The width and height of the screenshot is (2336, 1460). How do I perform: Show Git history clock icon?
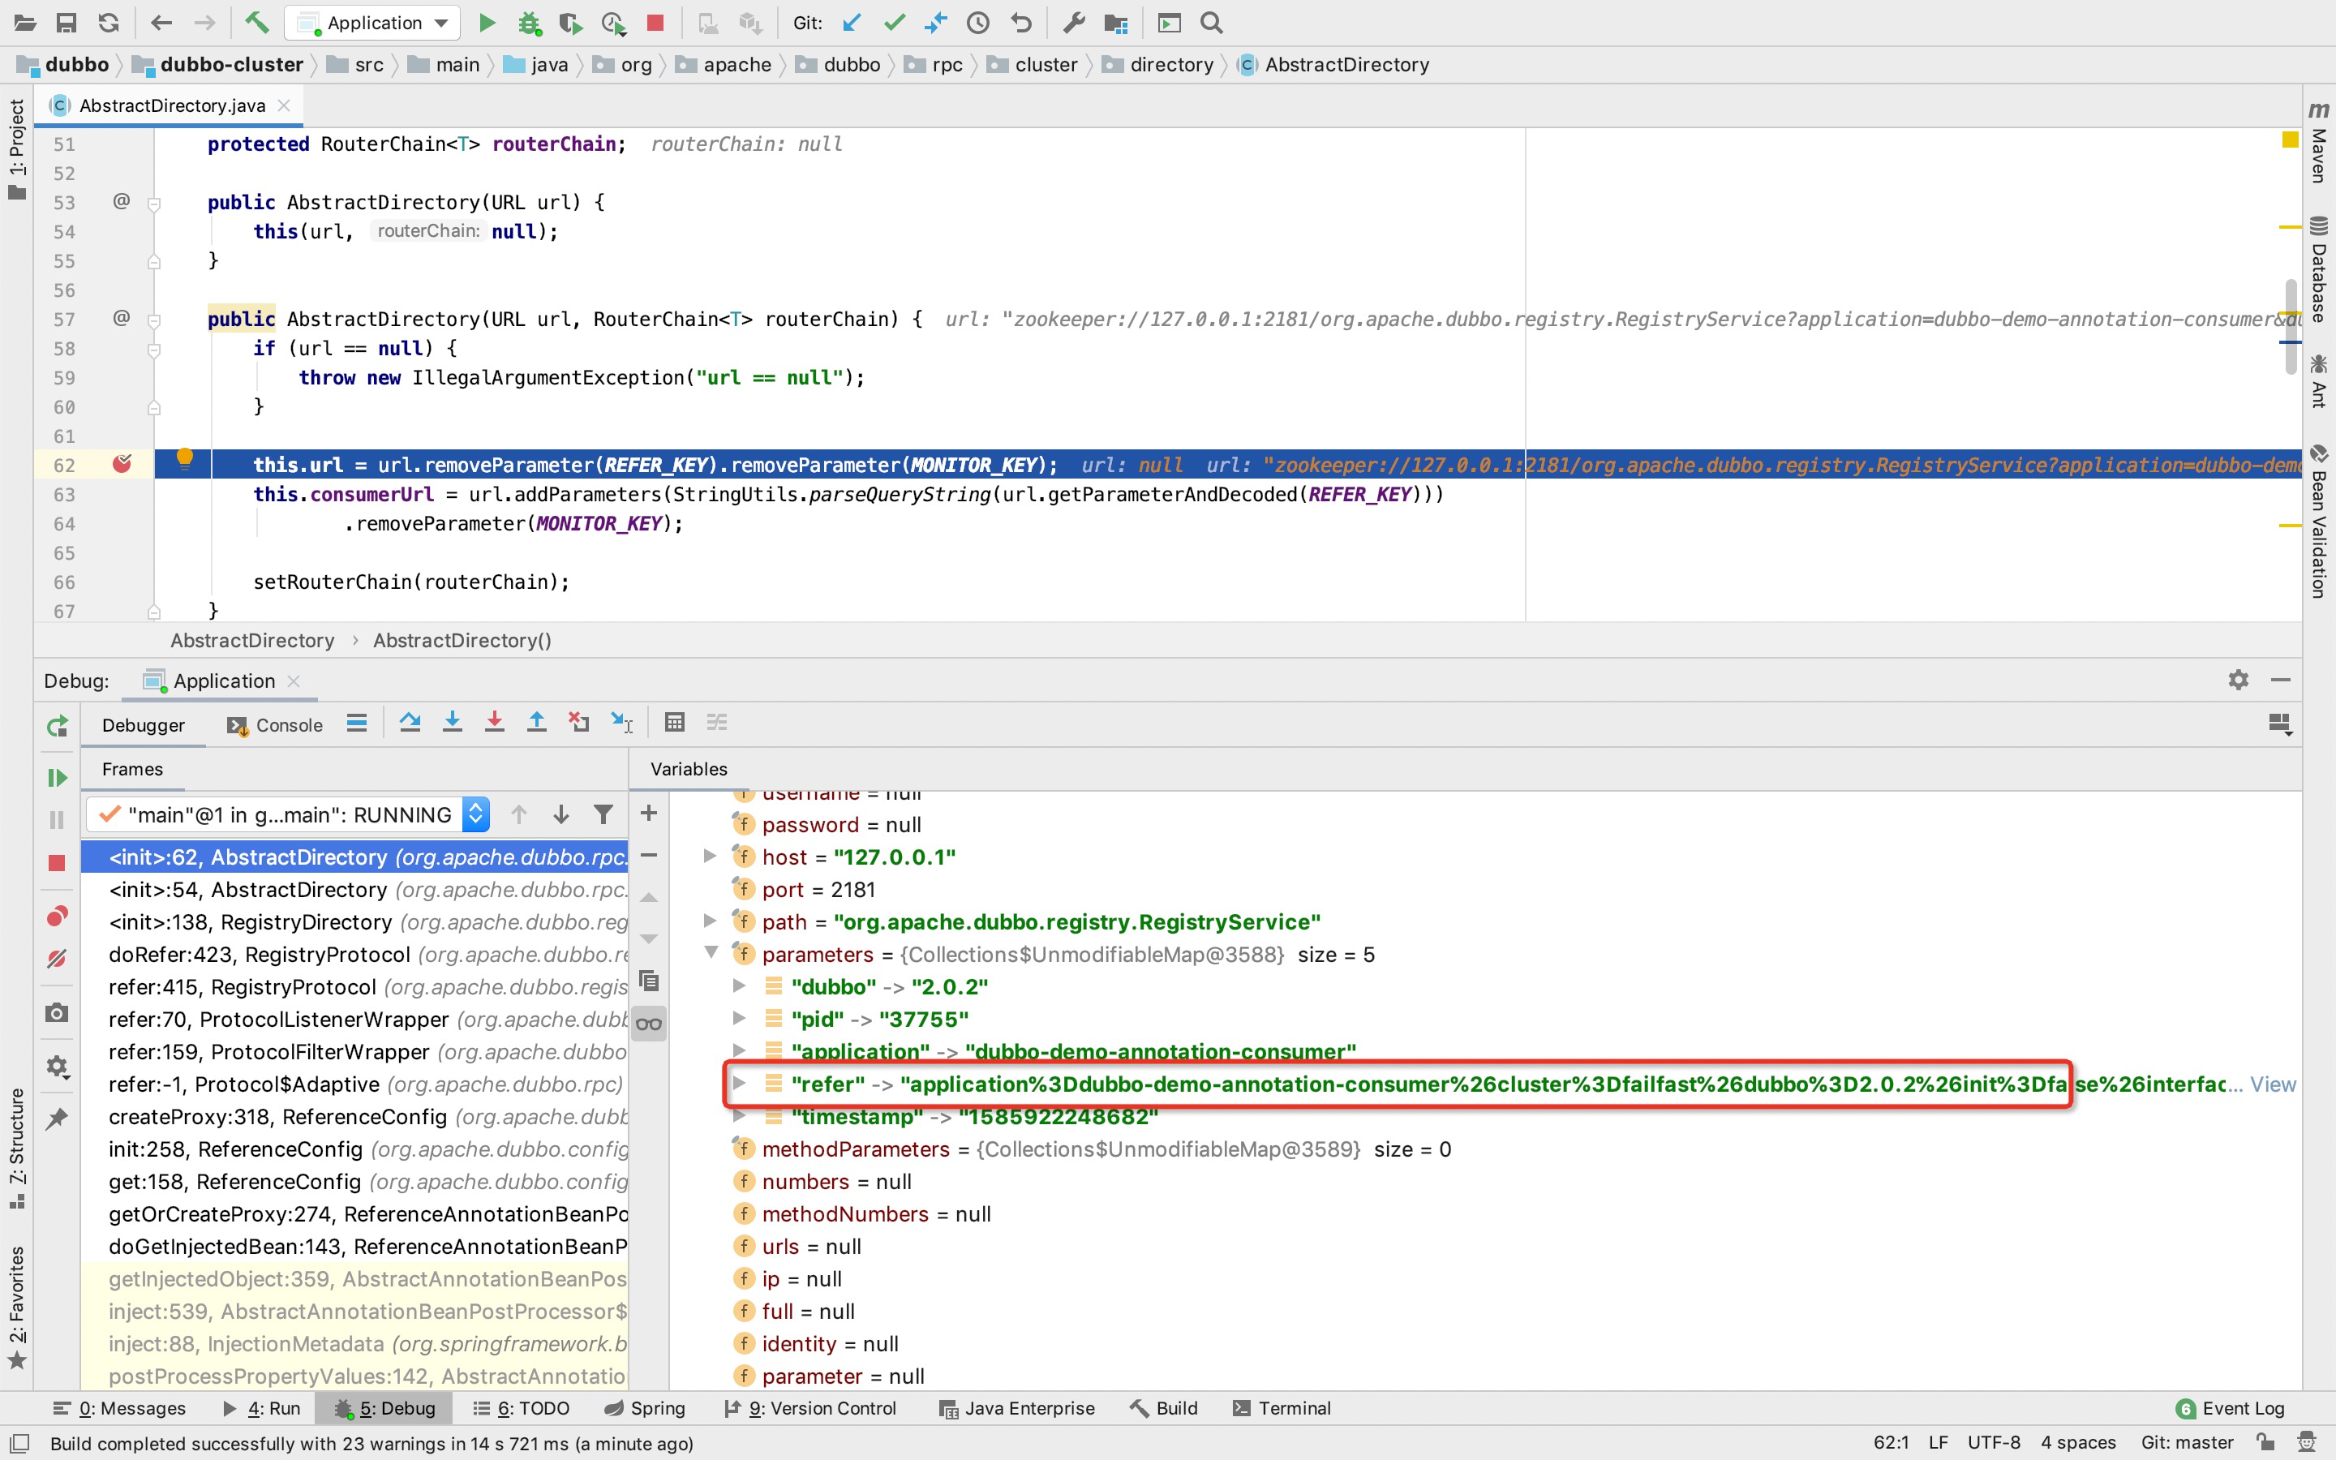(x=978, y=22)
